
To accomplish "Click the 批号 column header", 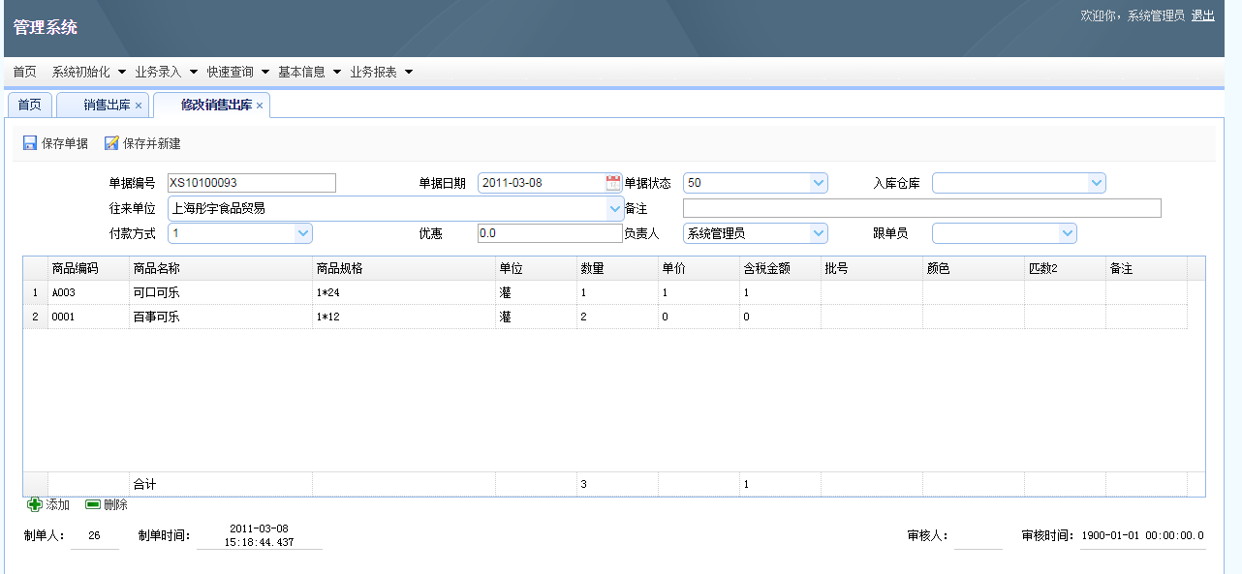I will 871,268.
